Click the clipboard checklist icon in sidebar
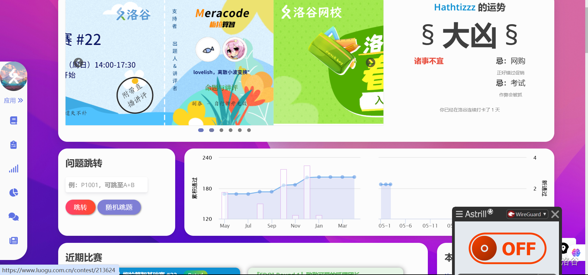 coord(13,145)
